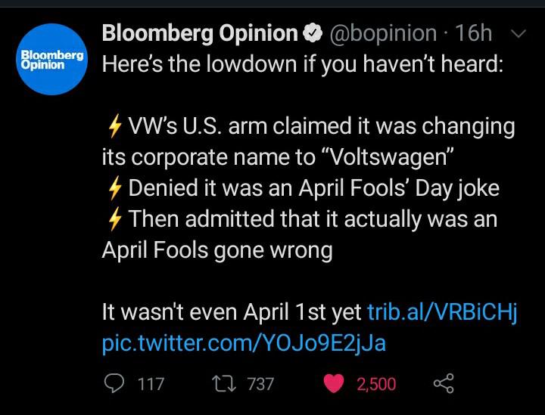Click the verified checkmark badge
This screenshot has width=545, height=415.
(312, 34)
